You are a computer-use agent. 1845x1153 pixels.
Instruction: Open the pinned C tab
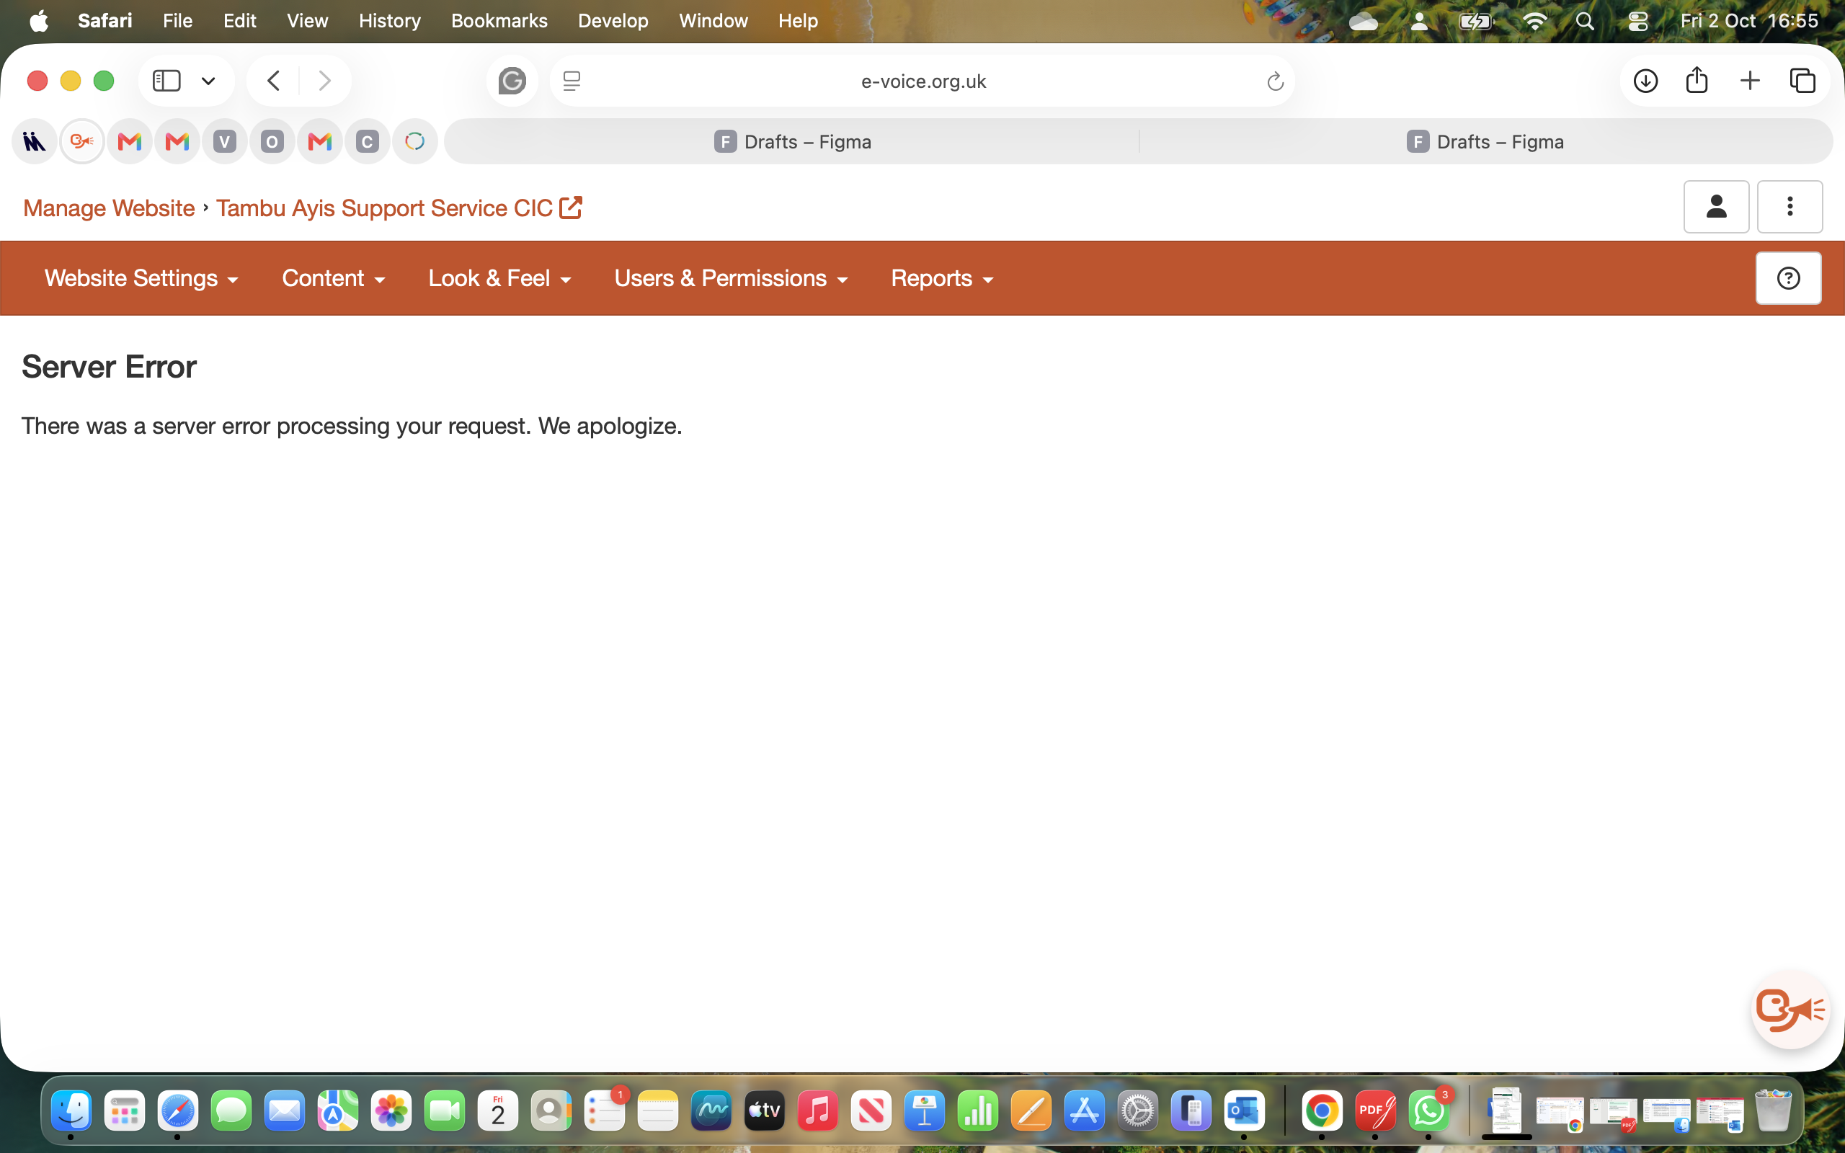click(368, 142)
